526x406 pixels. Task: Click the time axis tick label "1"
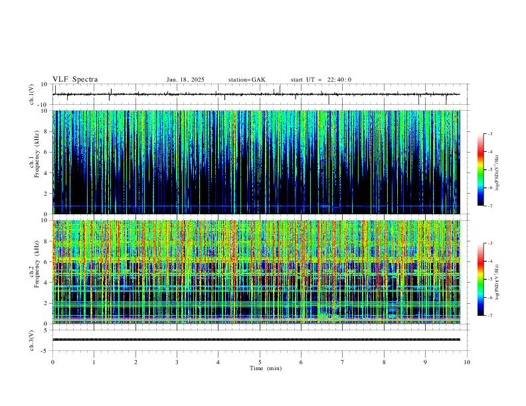(94, 362)
